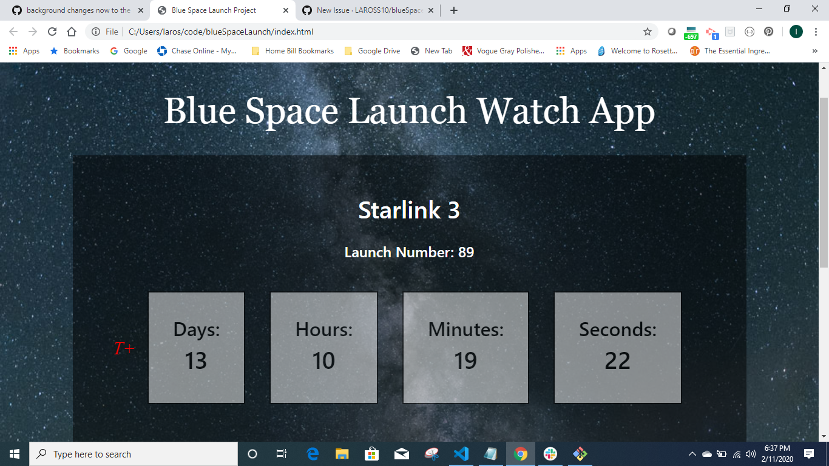Screen dimensions: 829x466
Task: Open the Bookmarks star bookmark
Action: point(75,51)
